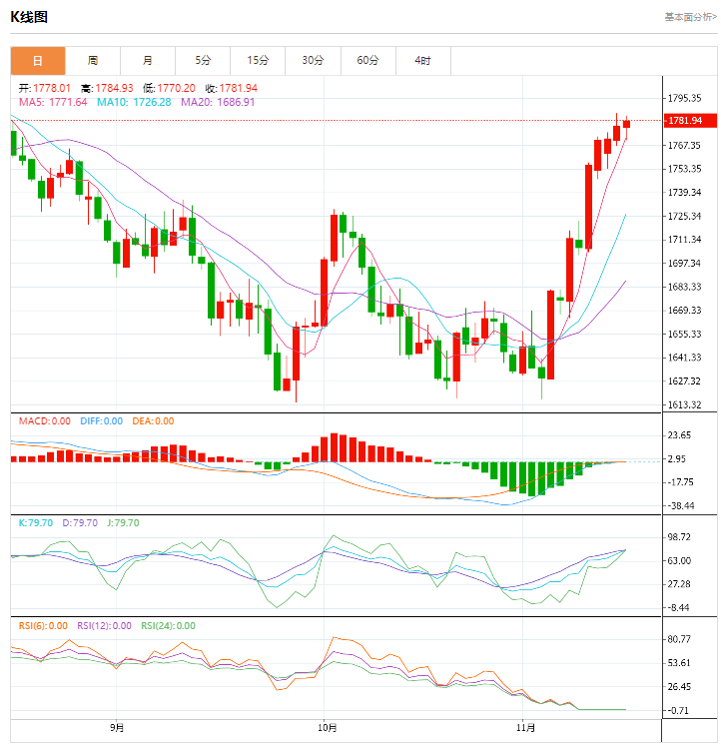This screenshot has width=721, height=747.
Task: Click the 26.45 RSI axis label
Action: (679, 687)
